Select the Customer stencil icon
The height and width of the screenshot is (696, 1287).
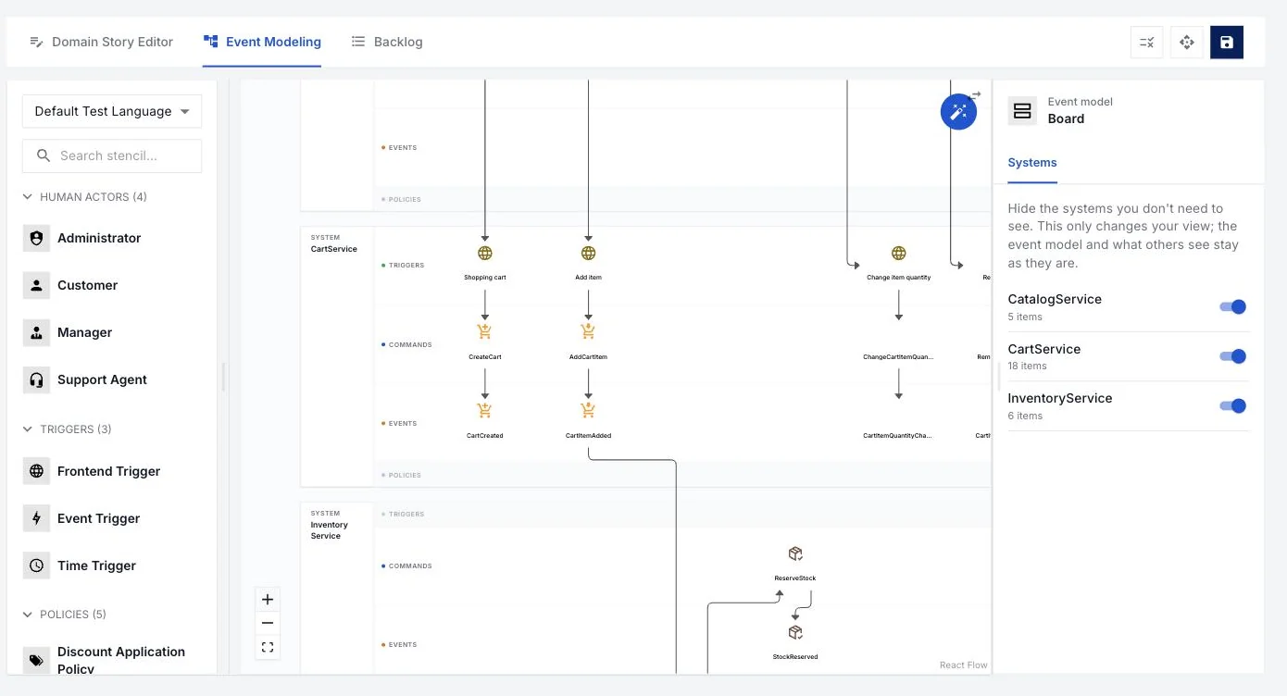click(36, 285)
